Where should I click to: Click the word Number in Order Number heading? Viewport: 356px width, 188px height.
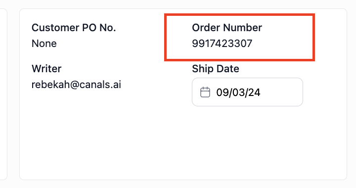[x=242, y=28]
